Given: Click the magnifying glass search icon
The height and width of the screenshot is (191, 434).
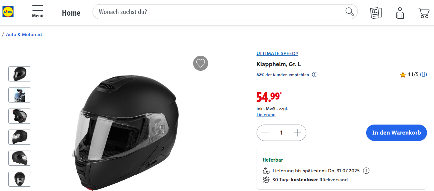Looking at the screenshot, I should (x=349, y=12).
